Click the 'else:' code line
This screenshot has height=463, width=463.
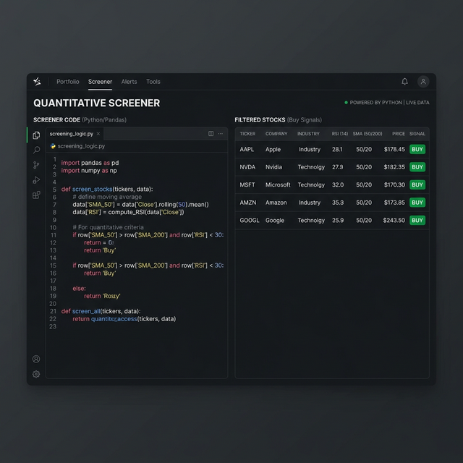click(79, 288)
